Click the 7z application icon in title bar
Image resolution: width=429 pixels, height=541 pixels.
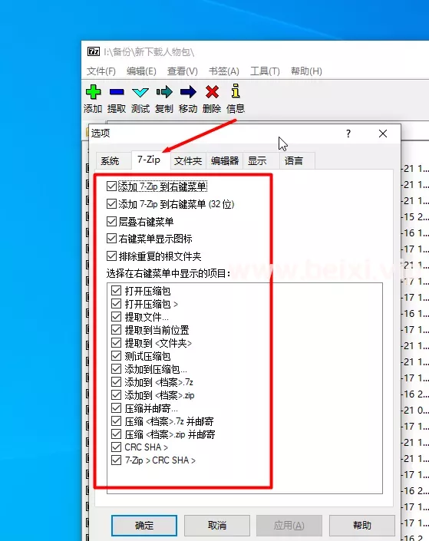[93, 51]
